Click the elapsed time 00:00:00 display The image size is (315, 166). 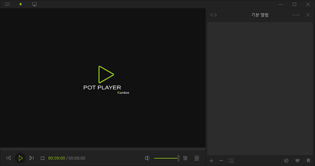57,158
